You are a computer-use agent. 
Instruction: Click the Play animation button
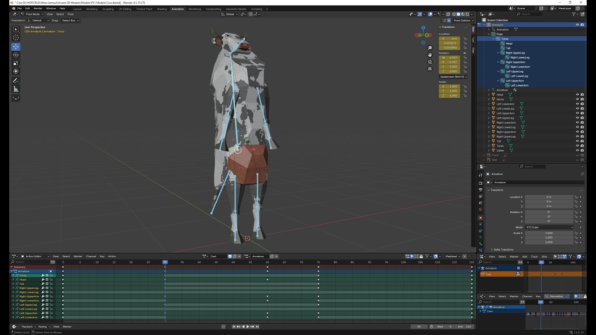pos(247,327)
